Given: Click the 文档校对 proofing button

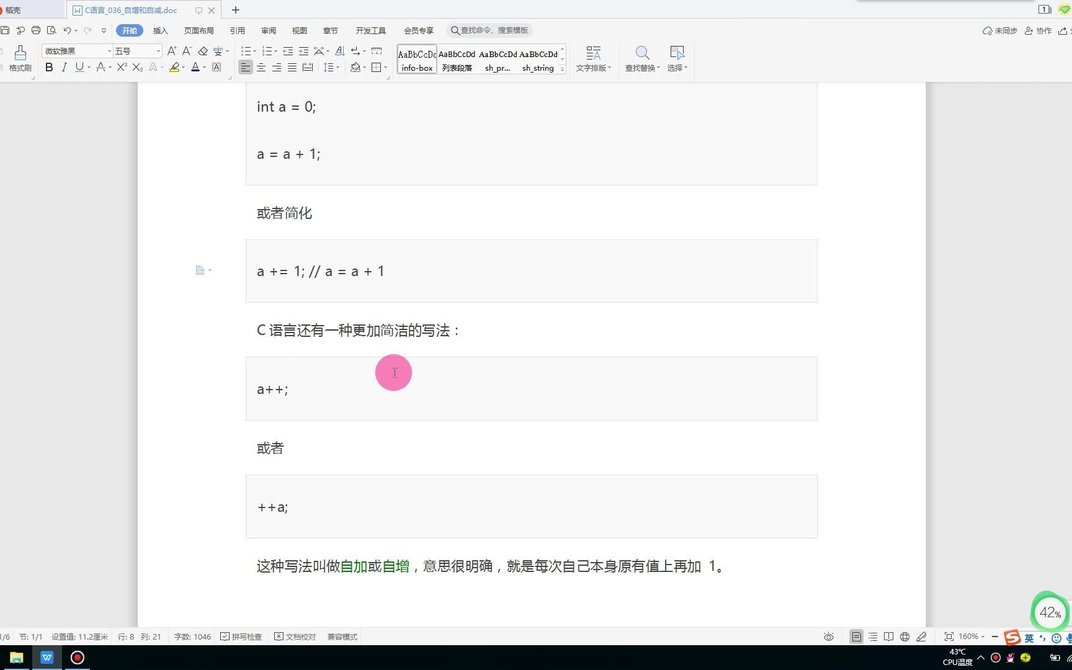Looking at the screenshot, I should [295, 636].
